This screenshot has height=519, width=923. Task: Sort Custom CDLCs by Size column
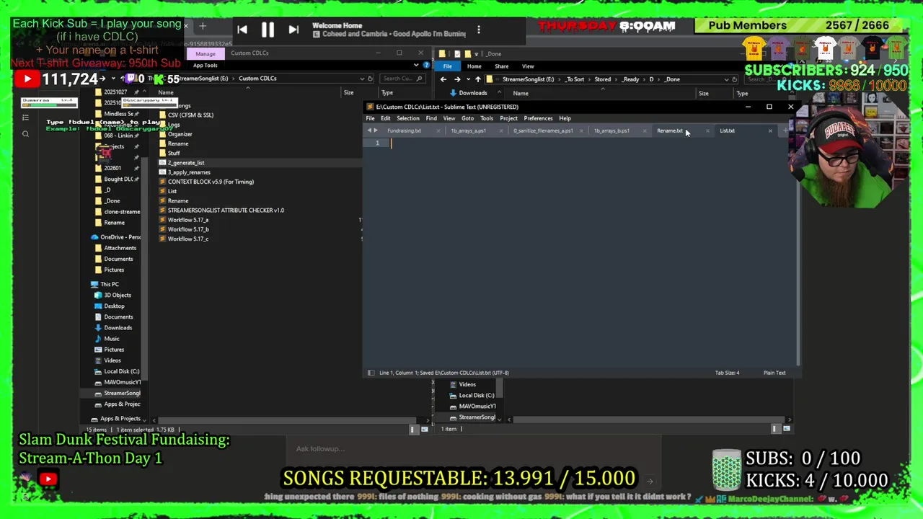[348, 92]
